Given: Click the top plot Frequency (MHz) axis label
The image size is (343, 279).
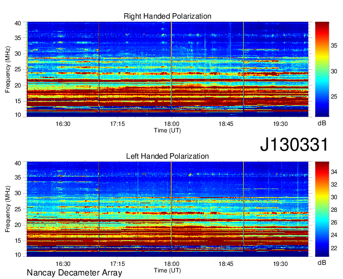Looking at the screenshot, I should (8, 69).
